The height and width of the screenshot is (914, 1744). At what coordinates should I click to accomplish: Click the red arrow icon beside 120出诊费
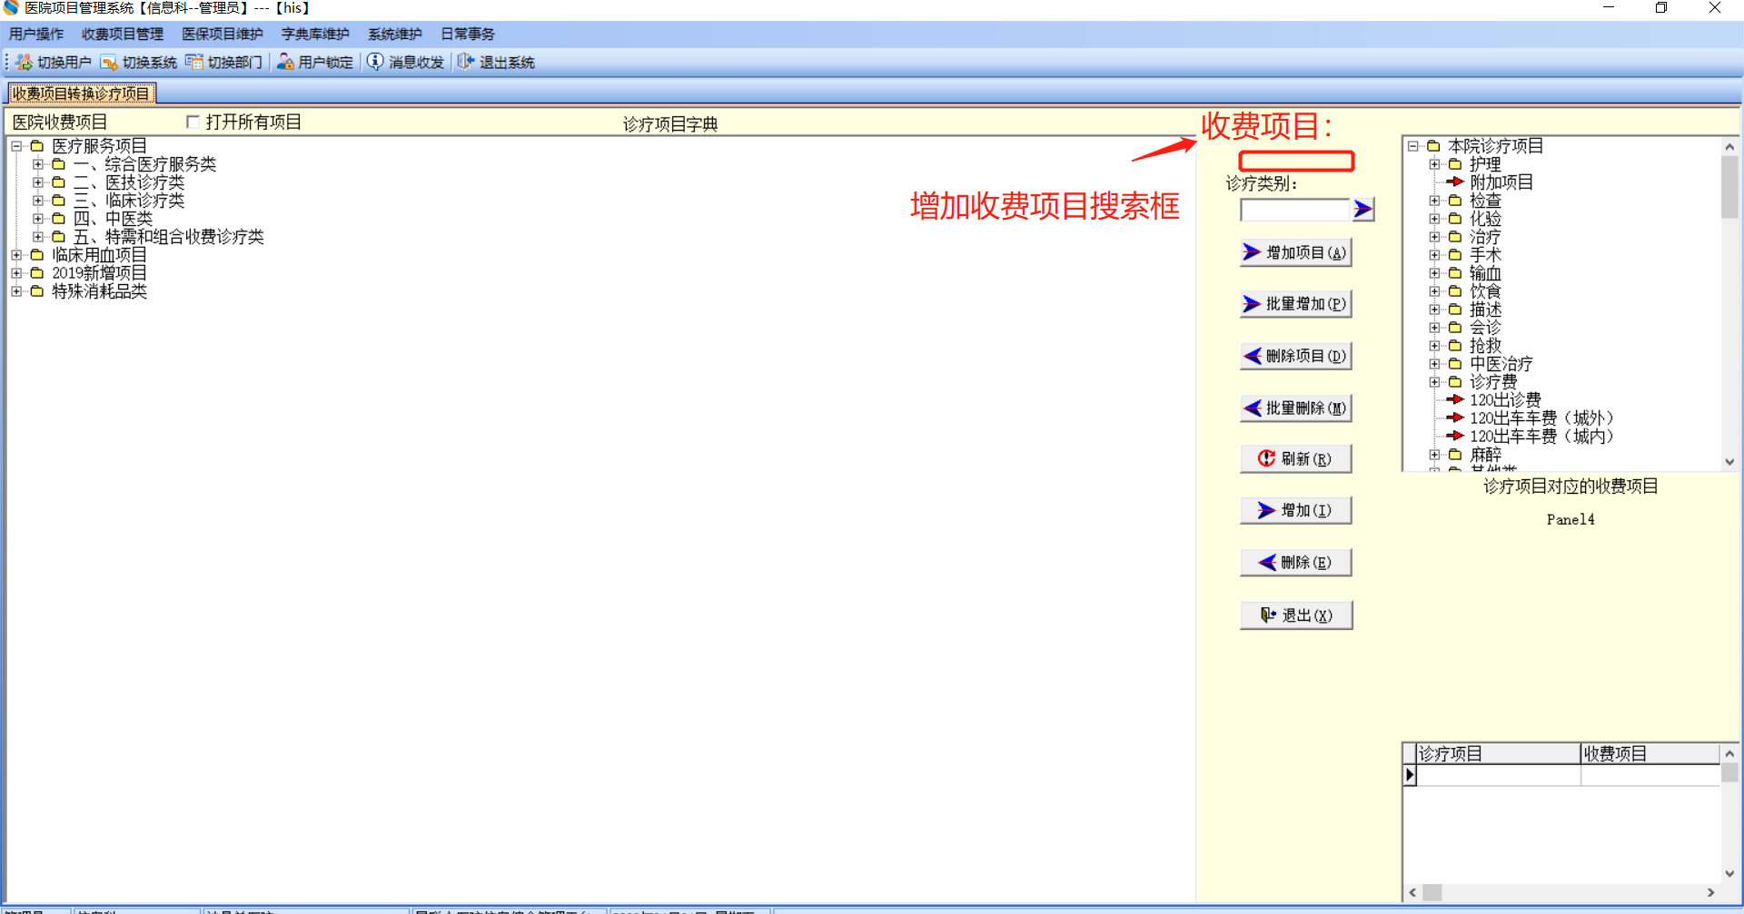pos(1455,400)
